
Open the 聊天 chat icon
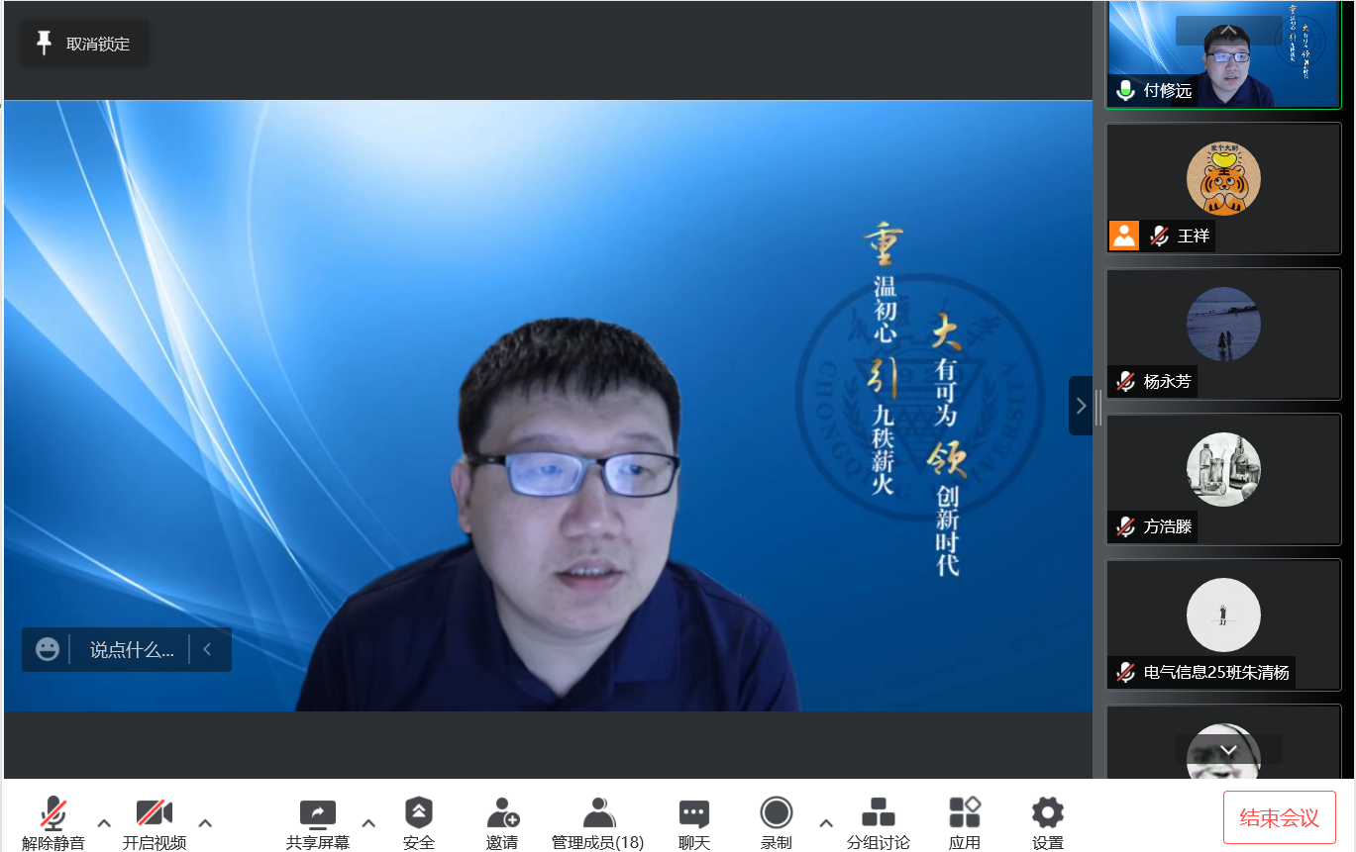coord(693,814)
